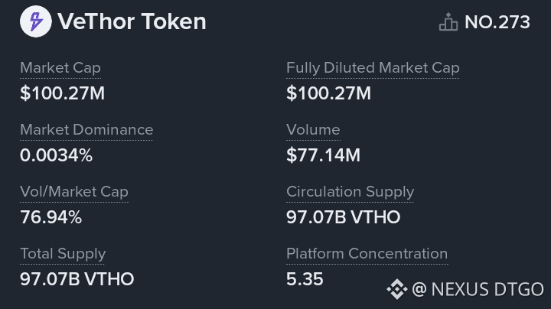This screenshot has width=551, height=309.
Task: Click the Circulation Supply label
Action: tap(350, 191)
